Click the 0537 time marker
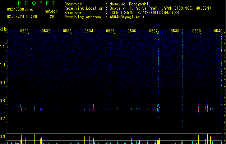 pyautogui.click(x=153, y=31)
